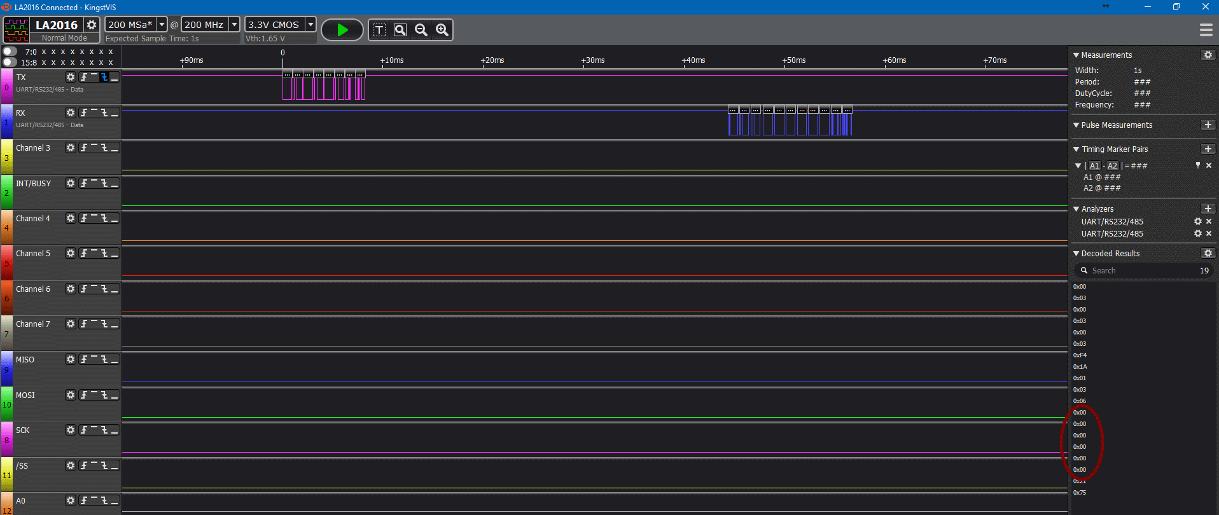Click the MOSI channel name label
The width and height of the screenshot is (1219, 515).
coord(25,395)
